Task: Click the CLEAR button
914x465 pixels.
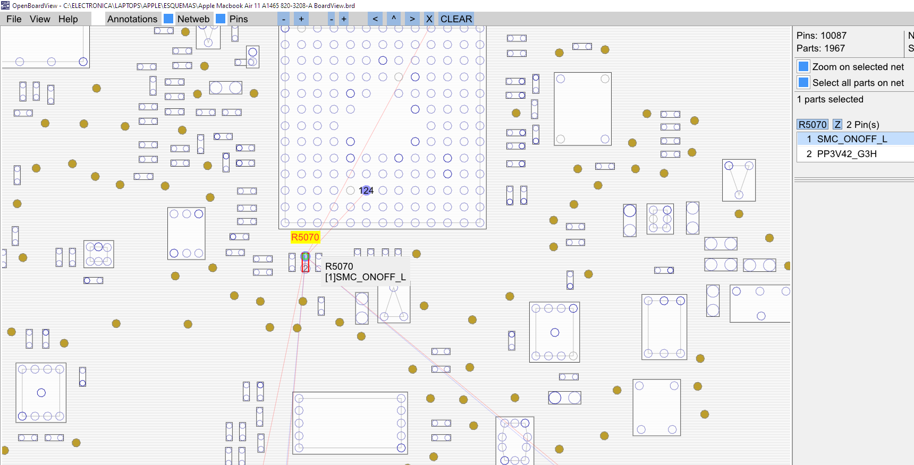Action: coord(456,19)
